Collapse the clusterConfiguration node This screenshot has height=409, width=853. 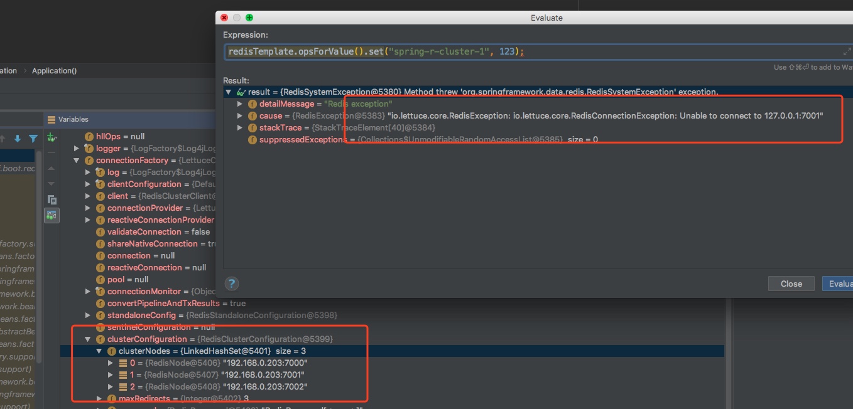[x=88, y=339]
